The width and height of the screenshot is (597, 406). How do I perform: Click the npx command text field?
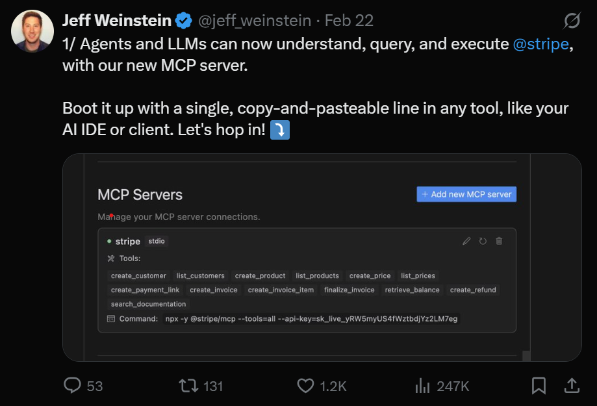[x=311, y=319]
